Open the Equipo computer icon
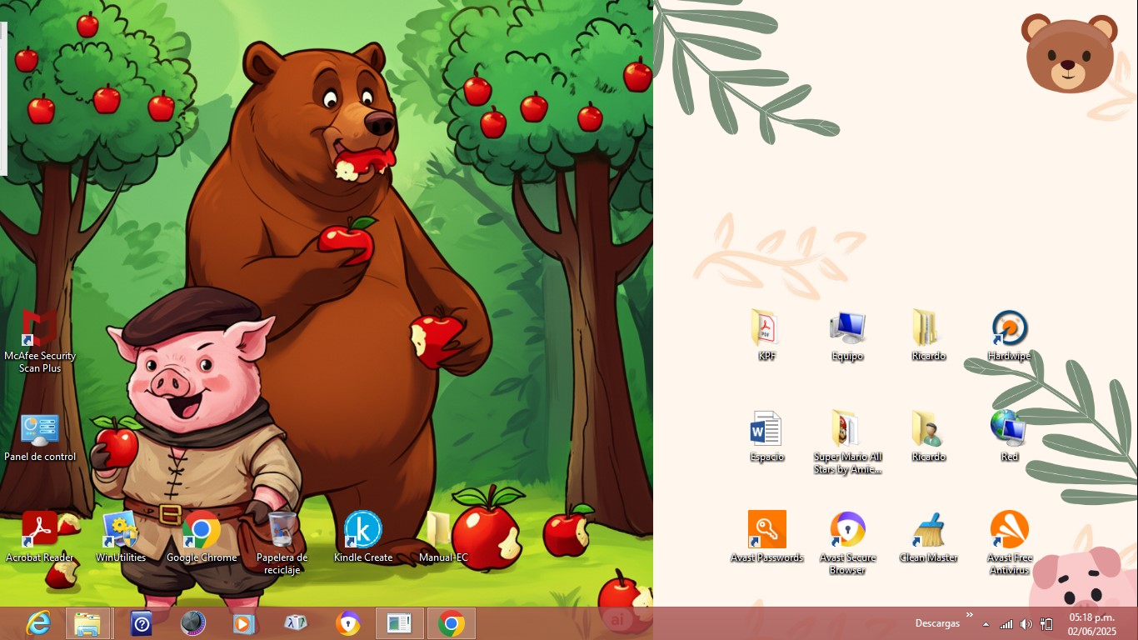This screenshot has width=1138, height=640. coord(847,335)
